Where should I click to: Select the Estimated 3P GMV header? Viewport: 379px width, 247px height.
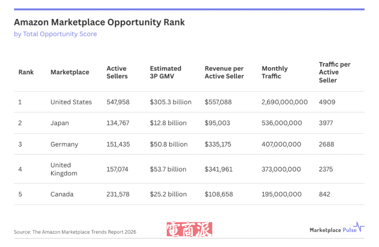tap(165, 72)
